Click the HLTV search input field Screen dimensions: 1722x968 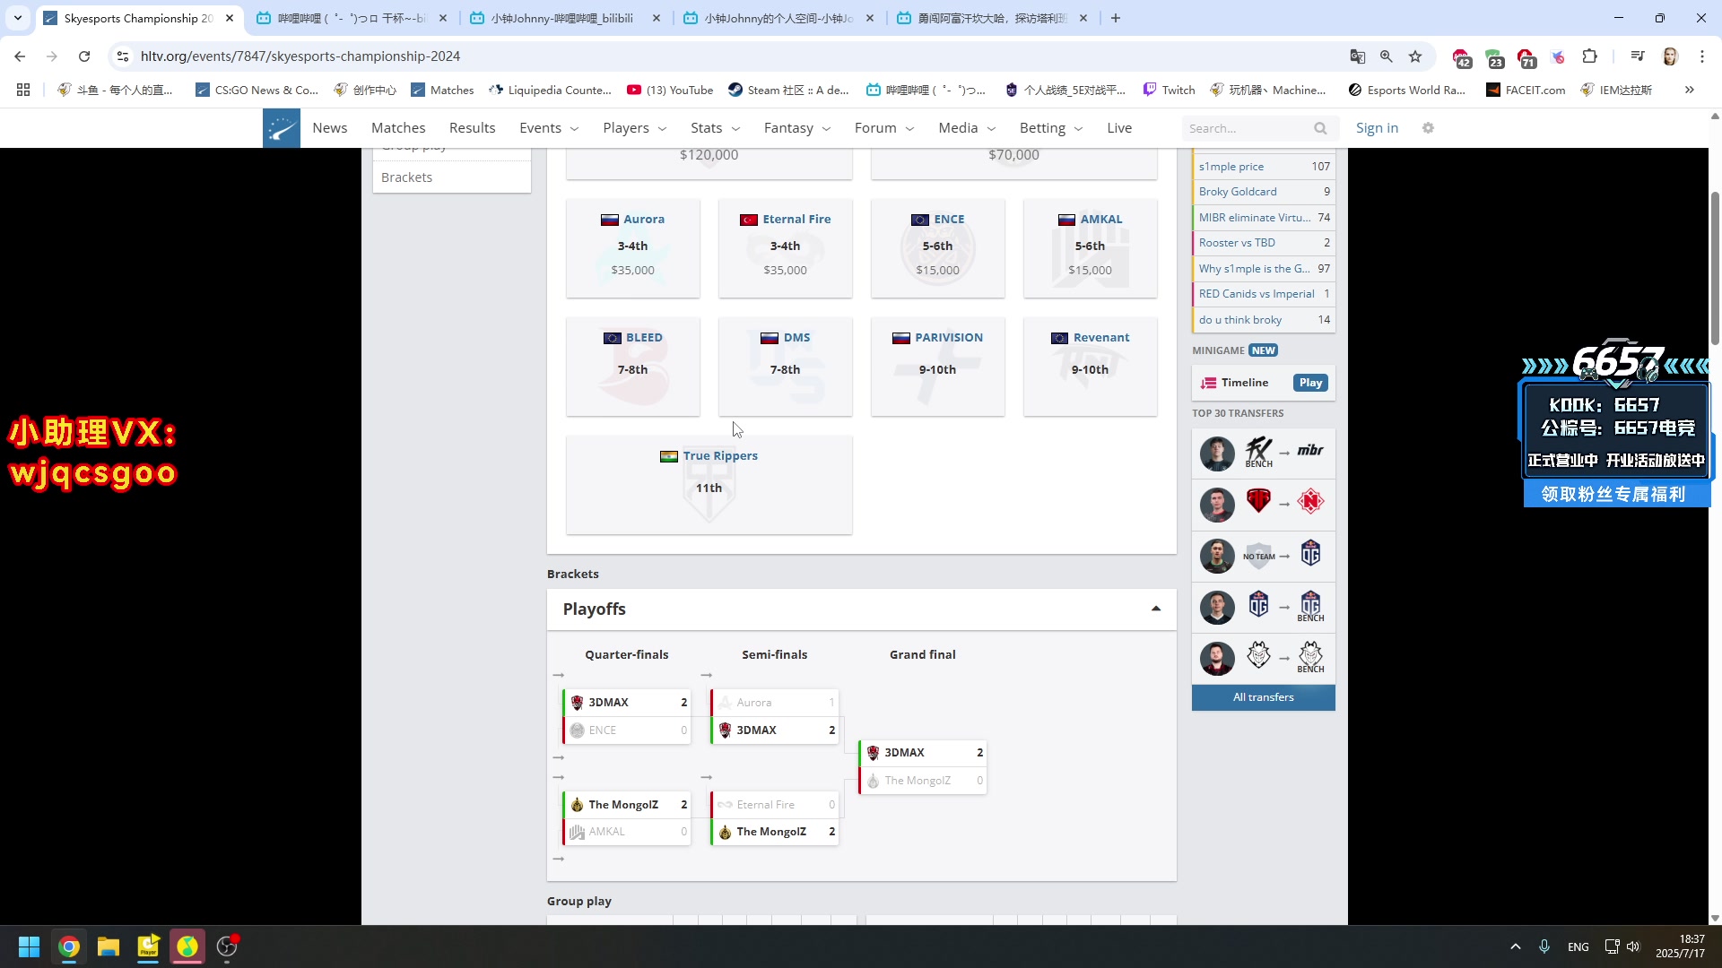(x=1247, y=128)
